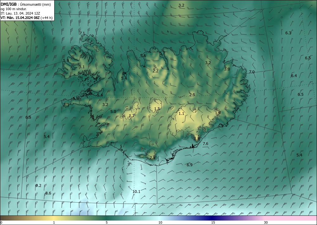Click the 5.6 value on the north coast
Image resolution: width=317 pixels, height=225 pixels.
[143, 56]
